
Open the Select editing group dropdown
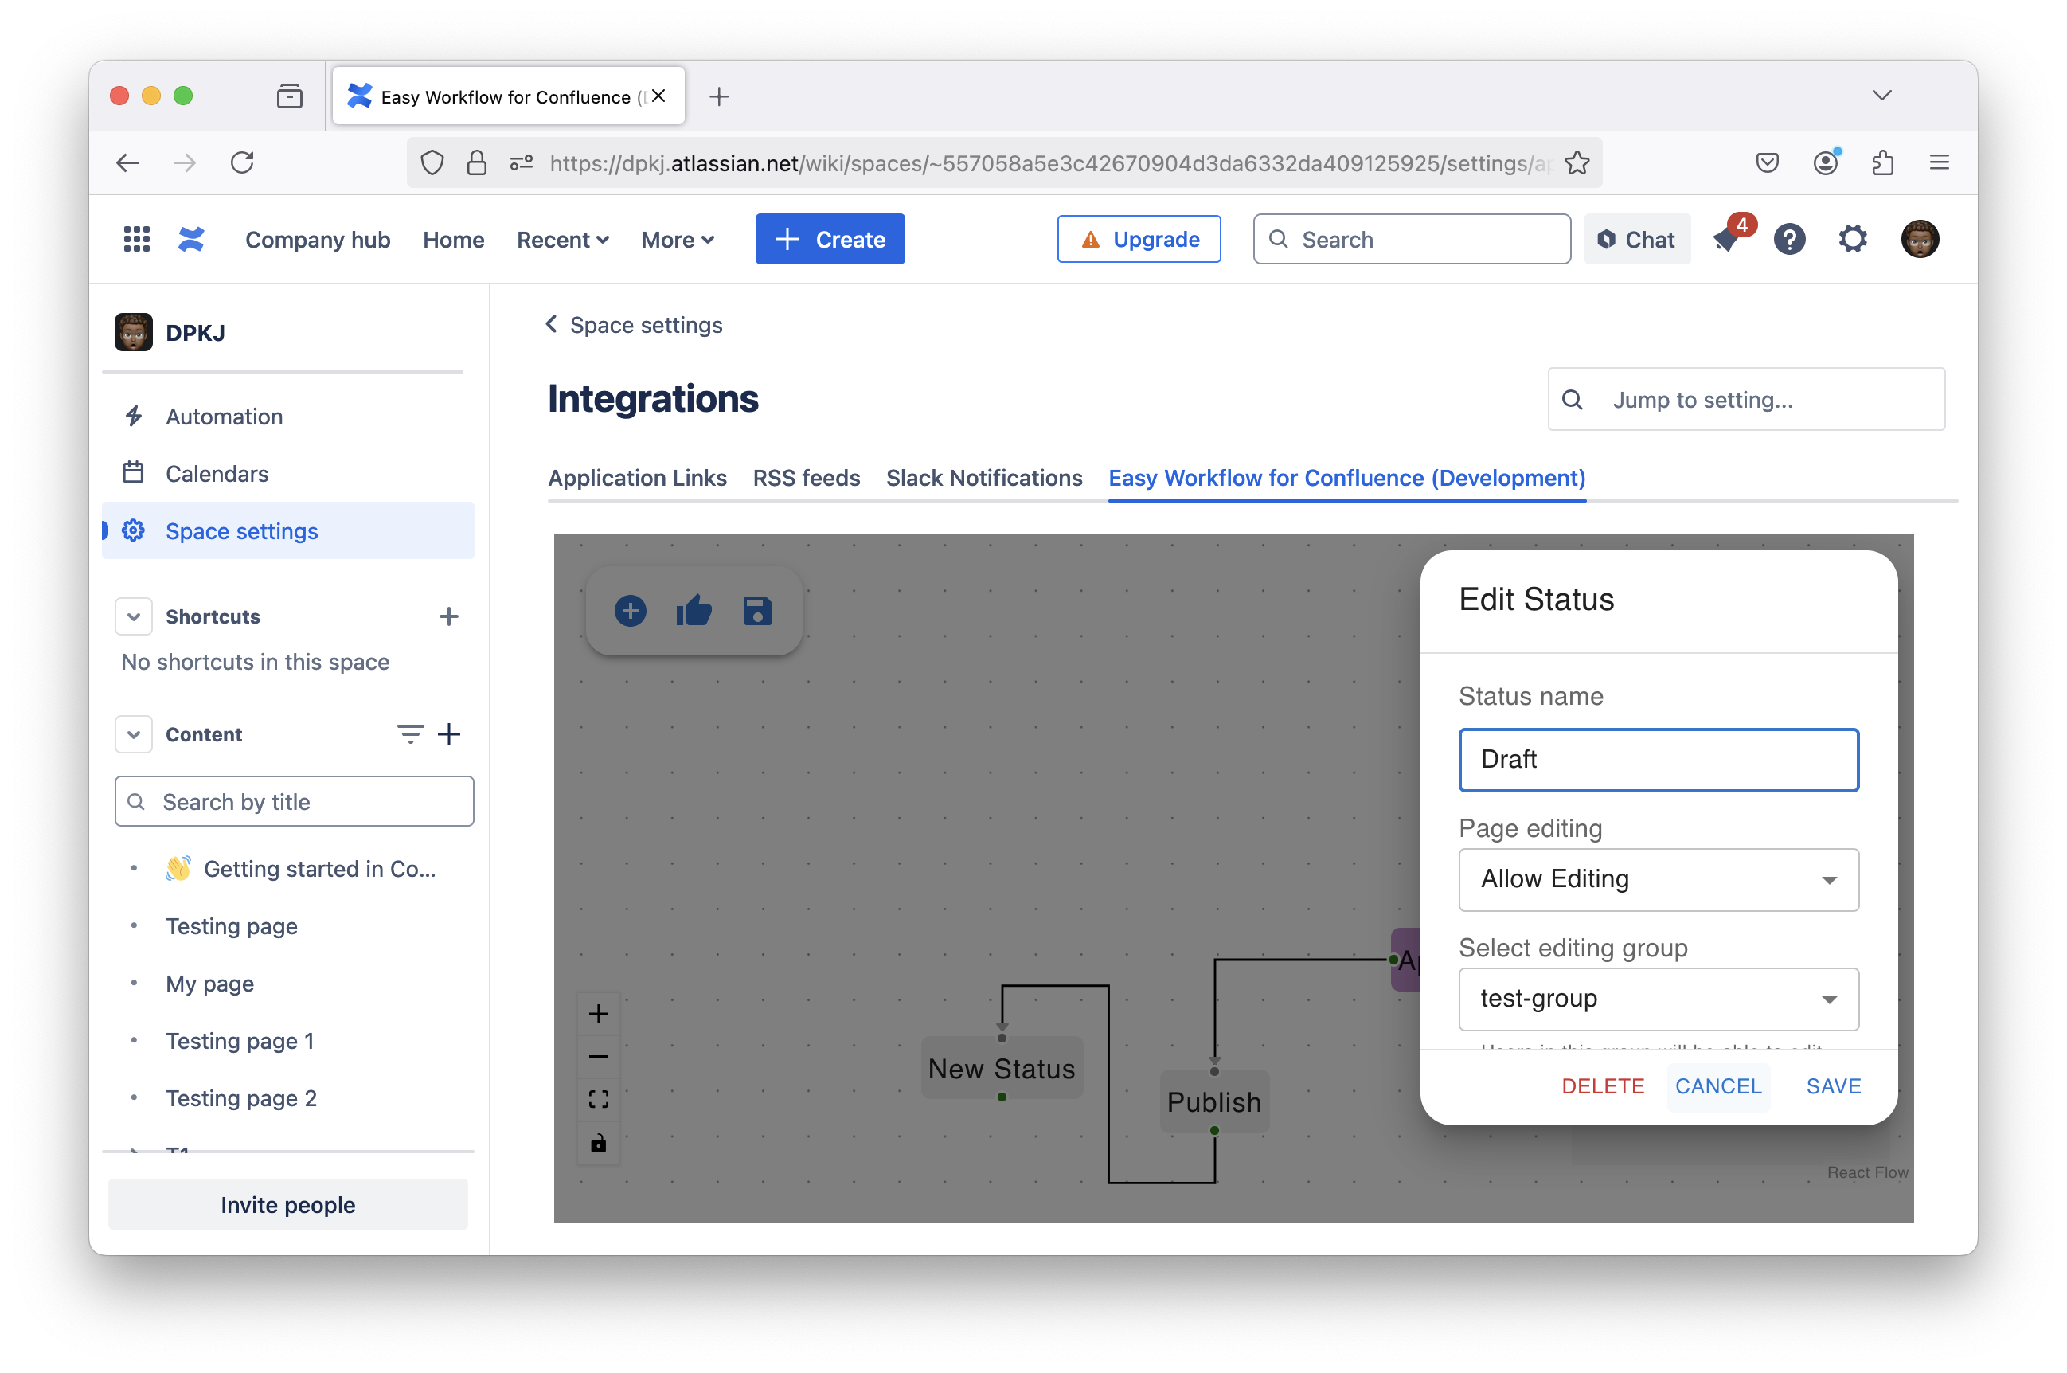[1659, 999]
